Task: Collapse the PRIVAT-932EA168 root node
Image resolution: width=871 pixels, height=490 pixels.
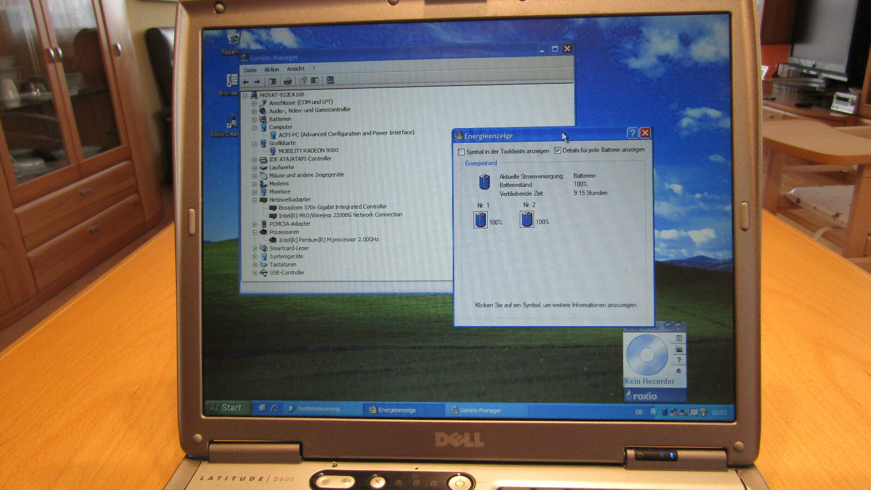Action: click(x=245, y=96)
